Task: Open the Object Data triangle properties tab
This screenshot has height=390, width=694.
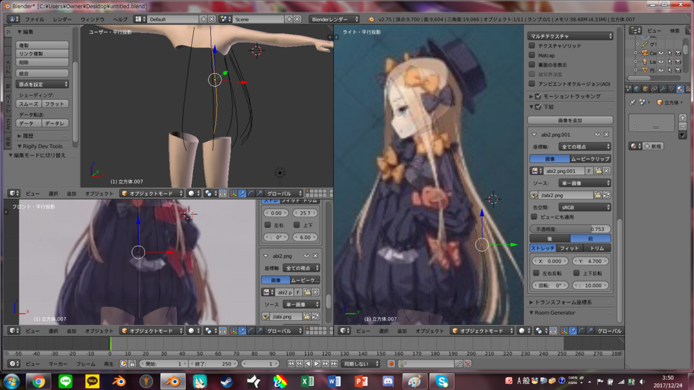Action: coord(672,89)
